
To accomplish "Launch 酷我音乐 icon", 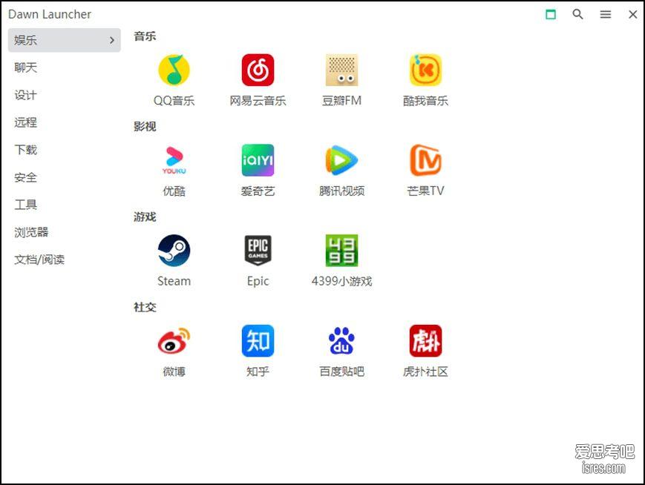I will coord(425,70).
